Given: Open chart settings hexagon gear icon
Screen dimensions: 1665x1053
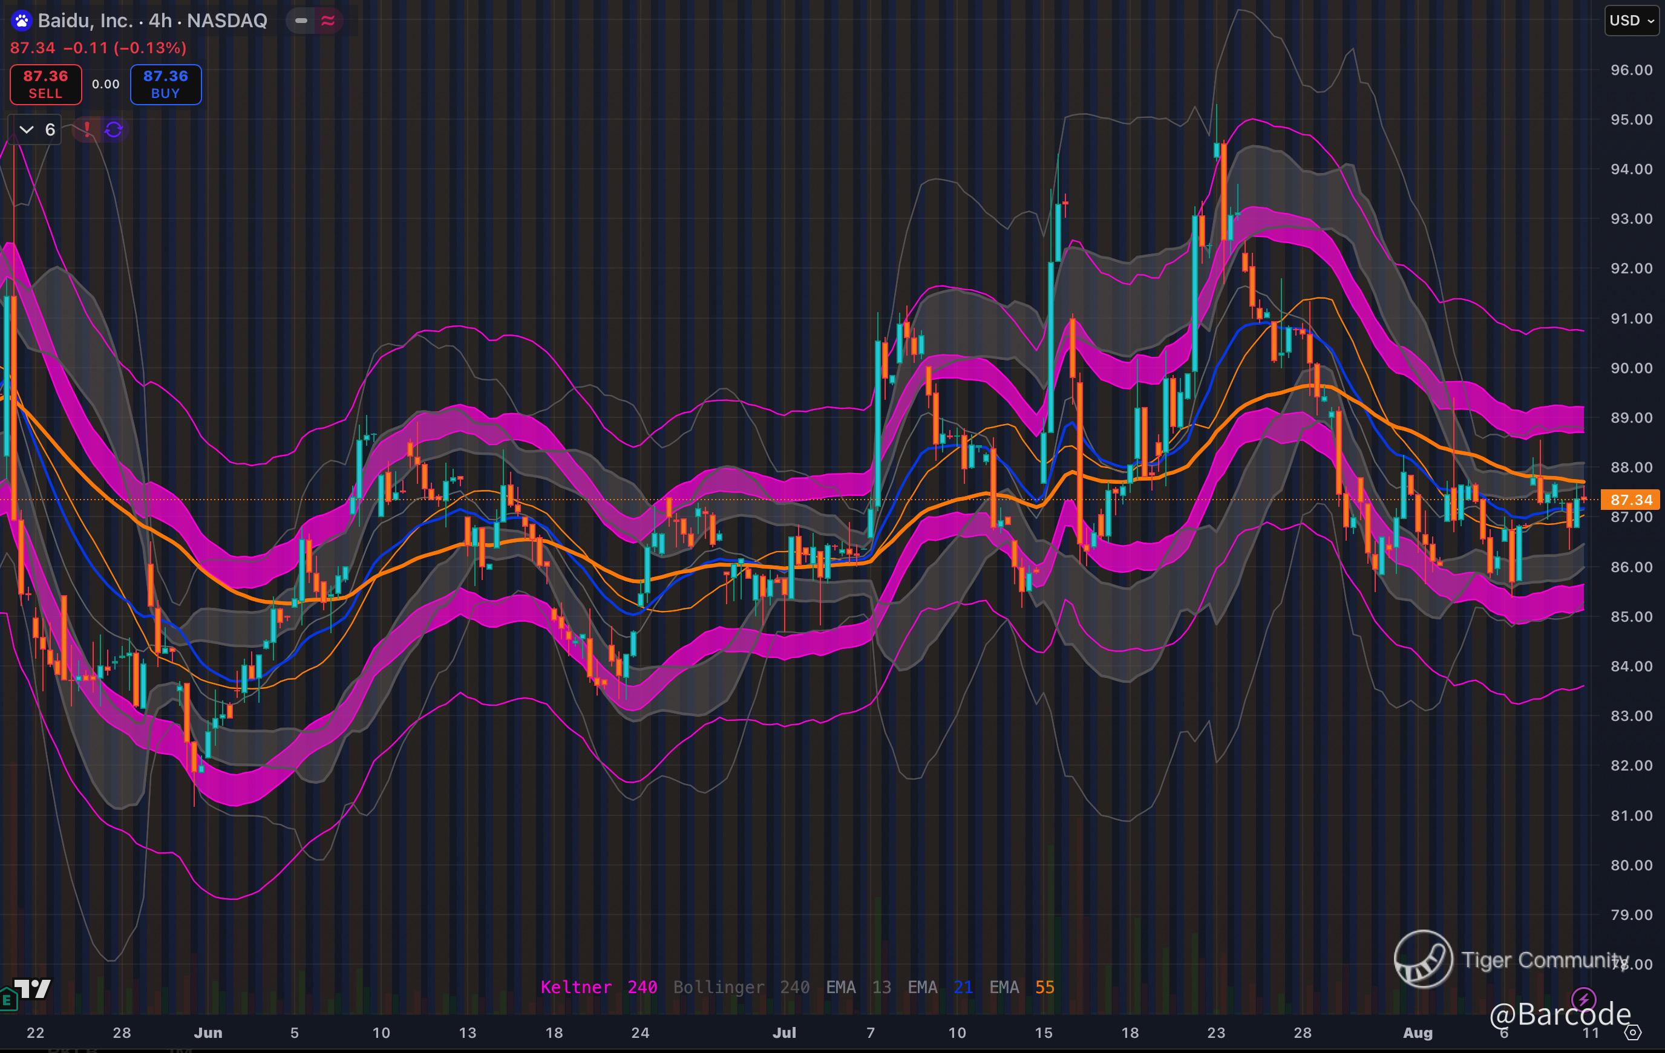Looking at the screenshot, I should click(1632, 1033).
